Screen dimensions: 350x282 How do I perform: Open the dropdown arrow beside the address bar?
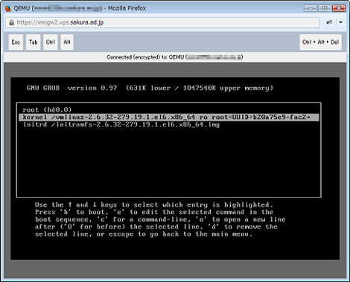[341, 22]
